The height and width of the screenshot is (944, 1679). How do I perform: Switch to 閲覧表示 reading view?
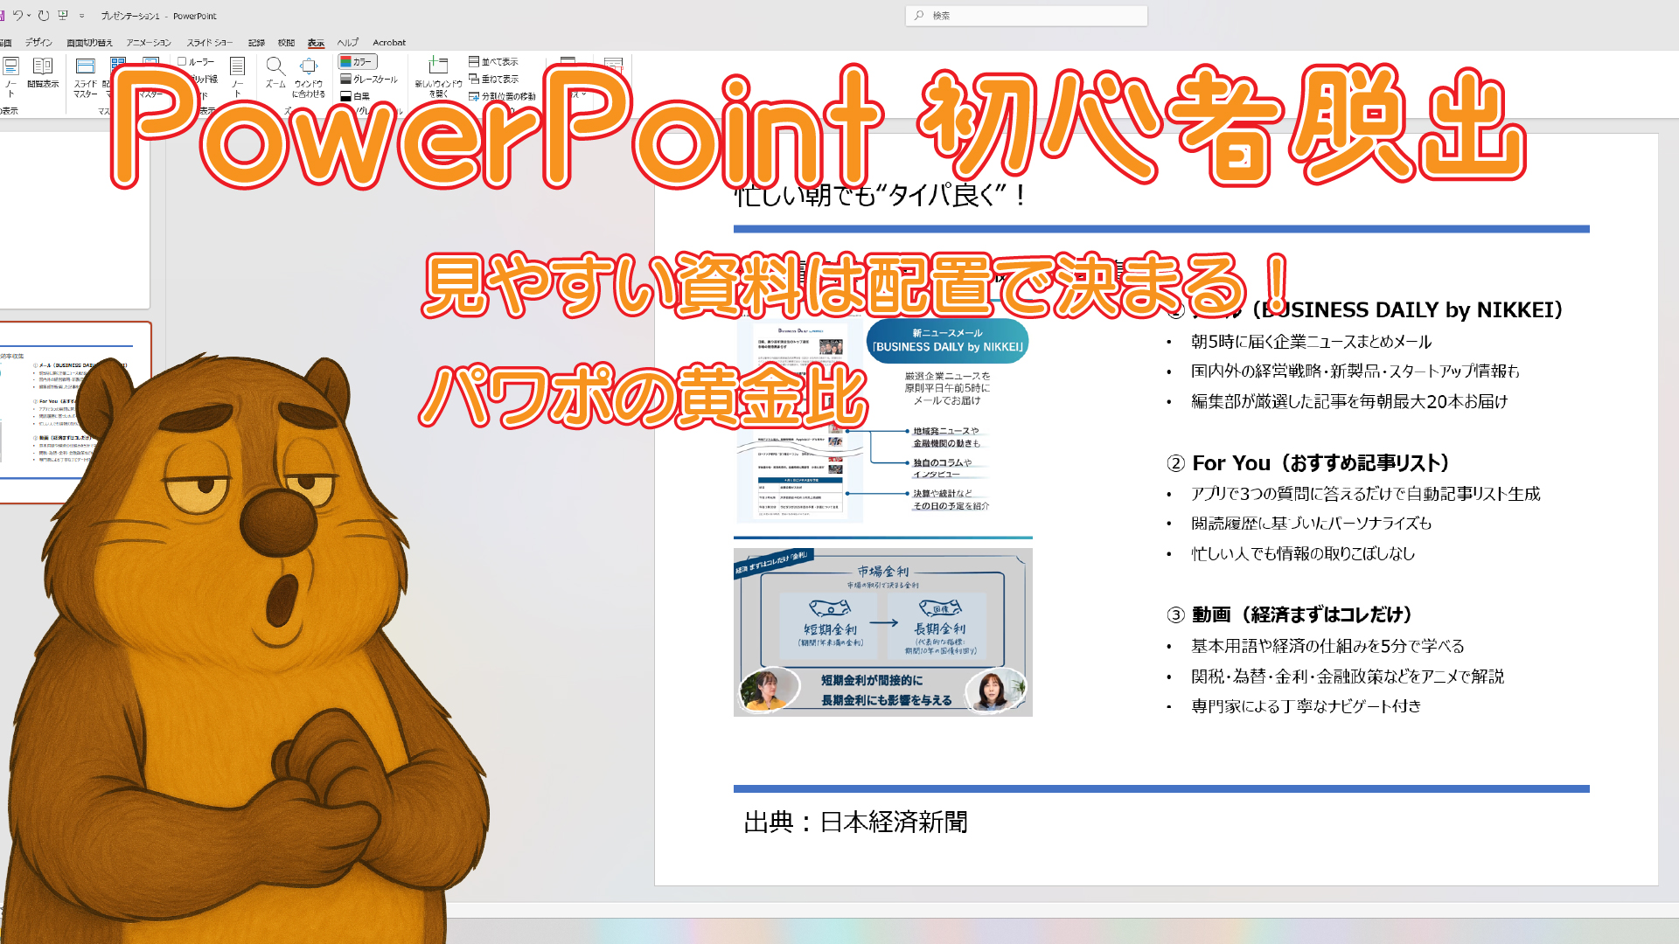click(x=43, y=73)
